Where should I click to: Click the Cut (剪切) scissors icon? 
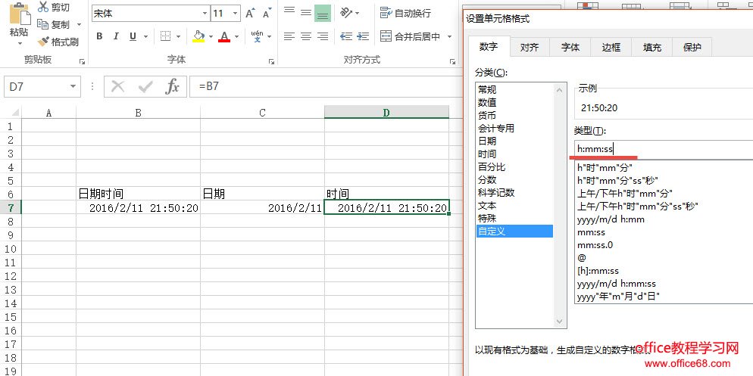(43, 7)
